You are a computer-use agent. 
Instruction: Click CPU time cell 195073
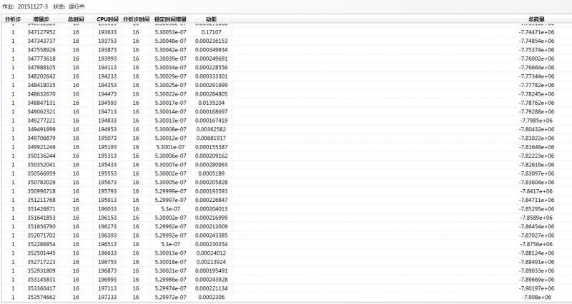coord(107,138)
